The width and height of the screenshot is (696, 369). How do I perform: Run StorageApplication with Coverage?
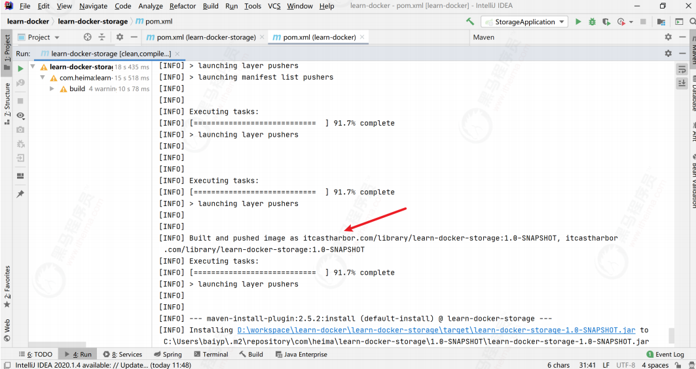click(606, 22)
